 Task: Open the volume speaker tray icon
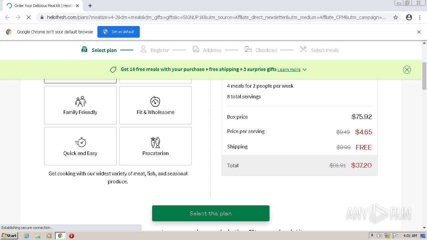(379, 236)
